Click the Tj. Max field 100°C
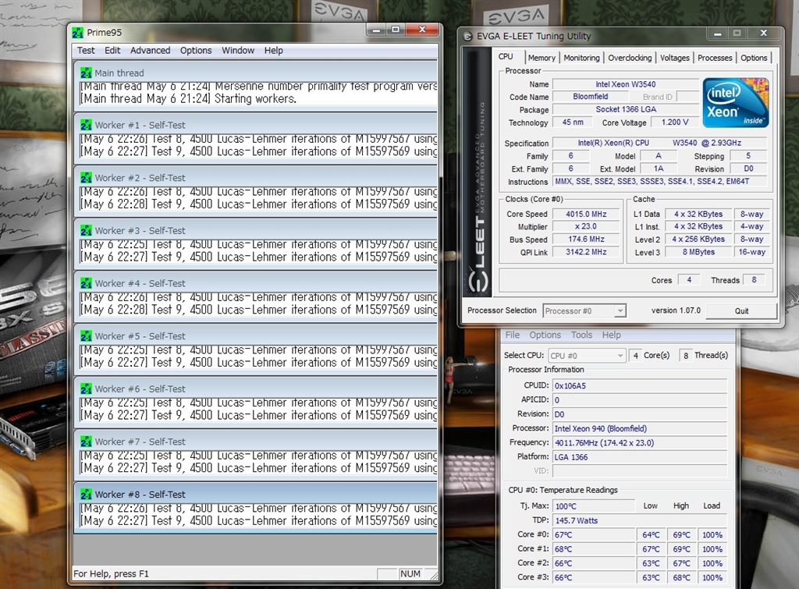Screen dimensions: 799x589 coord(594,506)
